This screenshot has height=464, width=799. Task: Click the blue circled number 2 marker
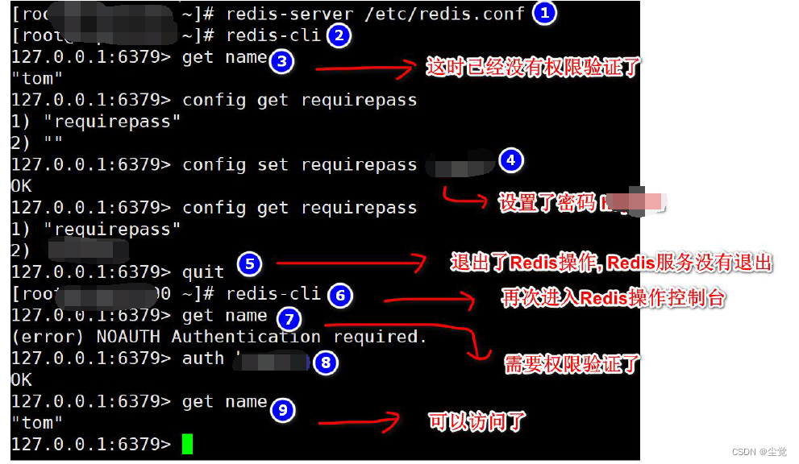339,35
